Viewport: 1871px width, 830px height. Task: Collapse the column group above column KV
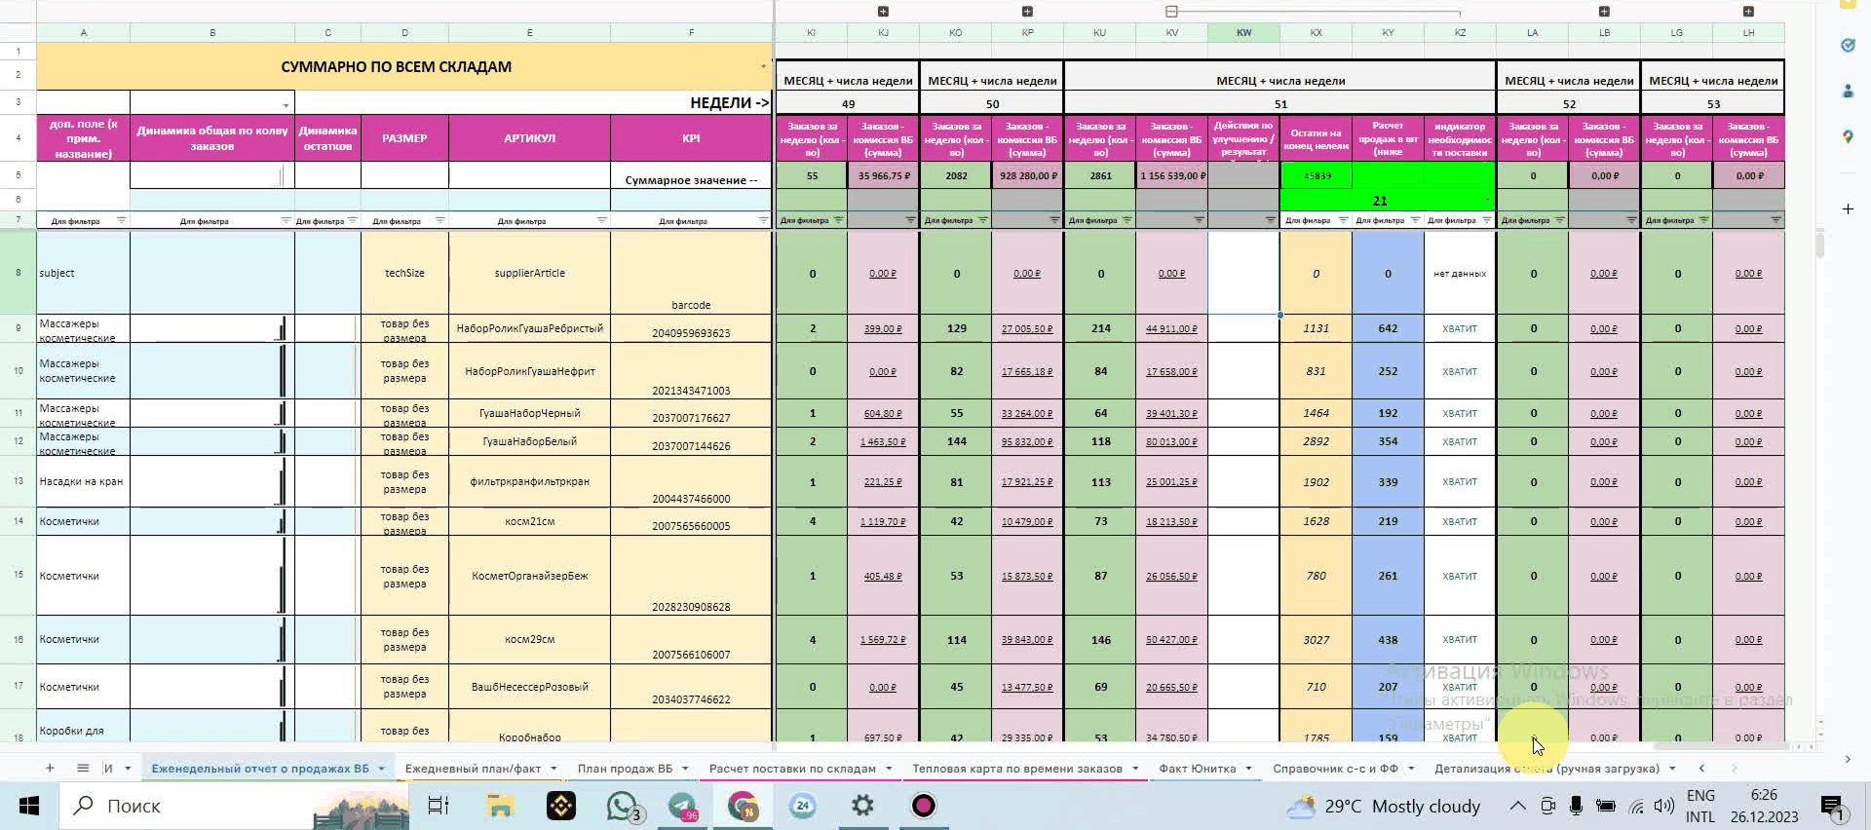point(1171,12)
